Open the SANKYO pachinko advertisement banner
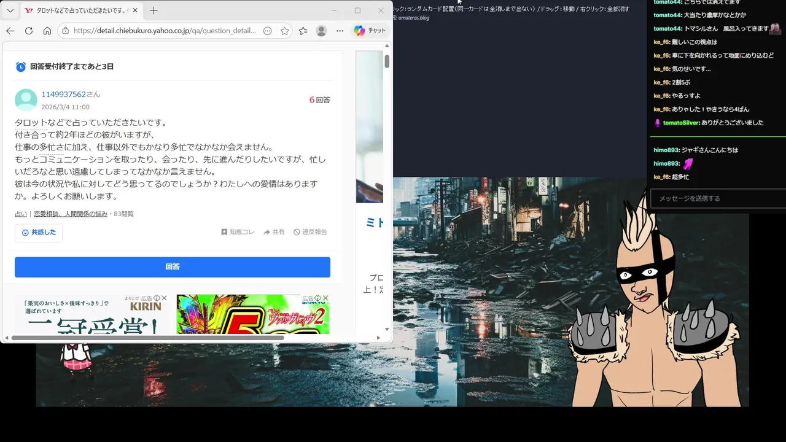Screen dimensions: 786x442 pyautogui.click(x=253, y=314)
